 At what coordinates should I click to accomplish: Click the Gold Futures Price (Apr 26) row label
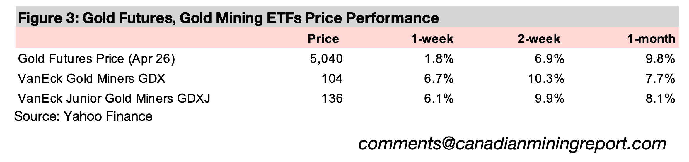(96, 59)
